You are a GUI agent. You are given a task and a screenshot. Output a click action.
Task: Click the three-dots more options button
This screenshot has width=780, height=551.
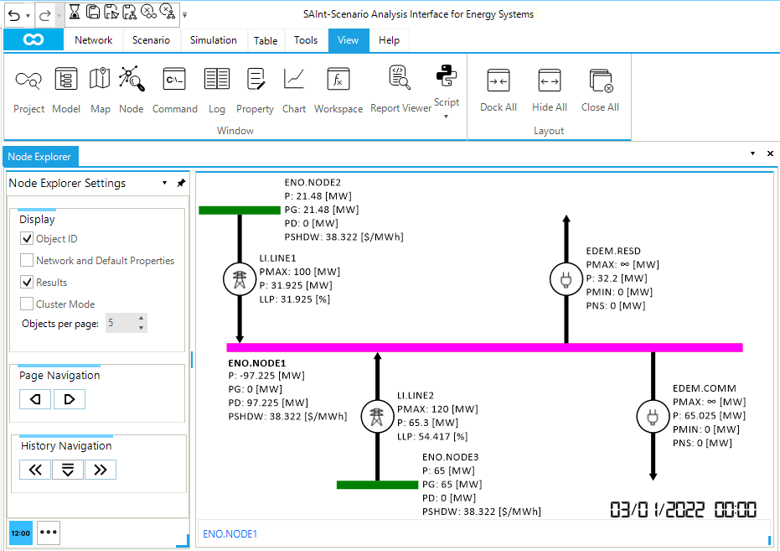pos(49,533)
